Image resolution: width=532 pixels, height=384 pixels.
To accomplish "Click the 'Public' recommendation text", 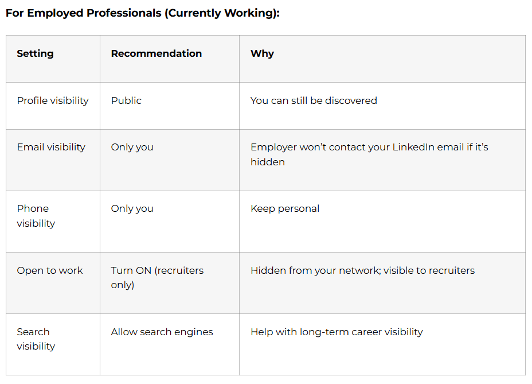I will (126, 100).
